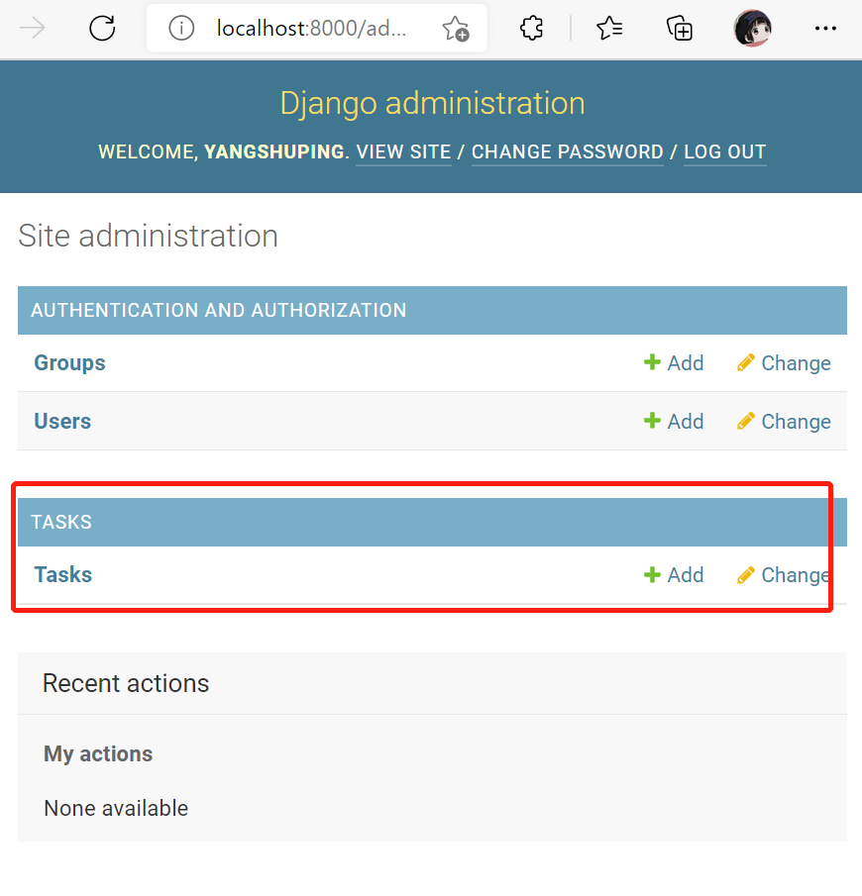Click the None available text

tap(116, 809)
